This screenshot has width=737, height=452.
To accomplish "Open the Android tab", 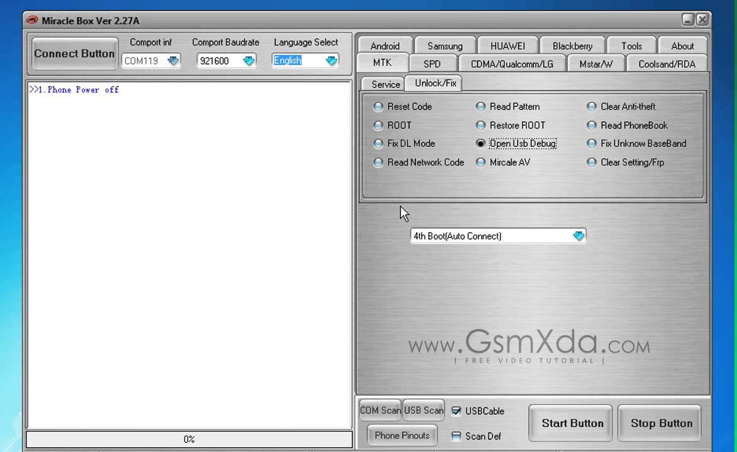I will (385, 46).
